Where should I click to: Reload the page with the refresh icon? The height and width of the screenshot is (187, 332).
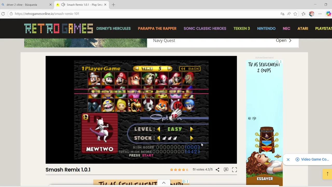pos(3,14)
